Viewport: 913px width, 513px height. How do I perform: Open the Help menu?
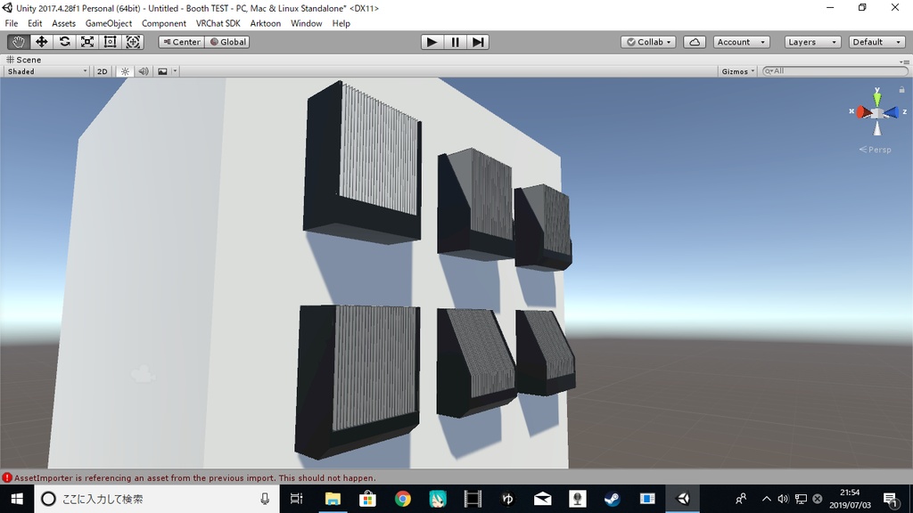pos(341,23)
